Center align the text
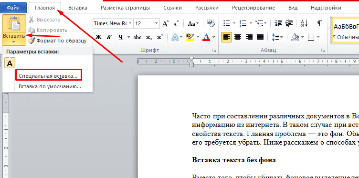359x178 pixels. 238,37
